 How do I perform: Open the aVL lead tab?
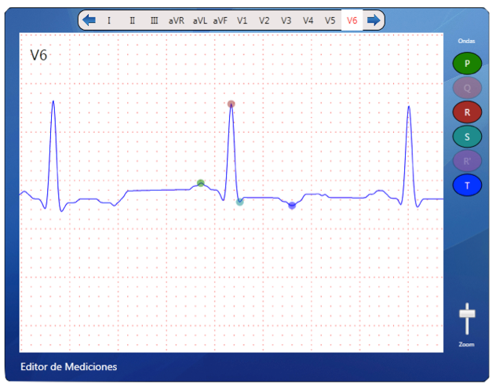click(x=199, y=20)
